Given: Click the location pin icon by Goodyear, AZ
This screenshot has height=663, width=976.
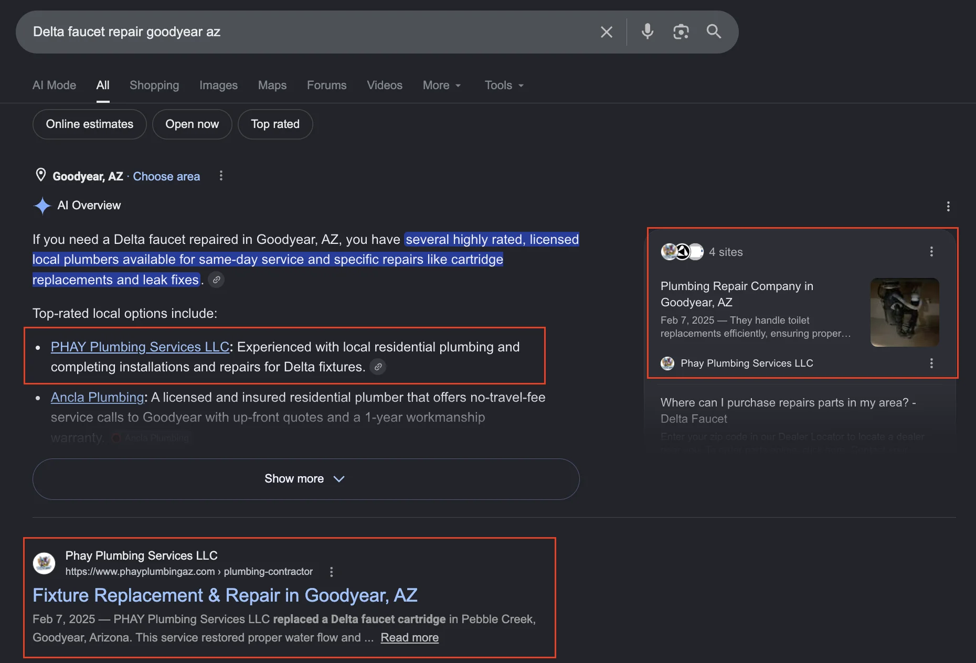Looking at the screenshot, I should [x=40, y=175].
